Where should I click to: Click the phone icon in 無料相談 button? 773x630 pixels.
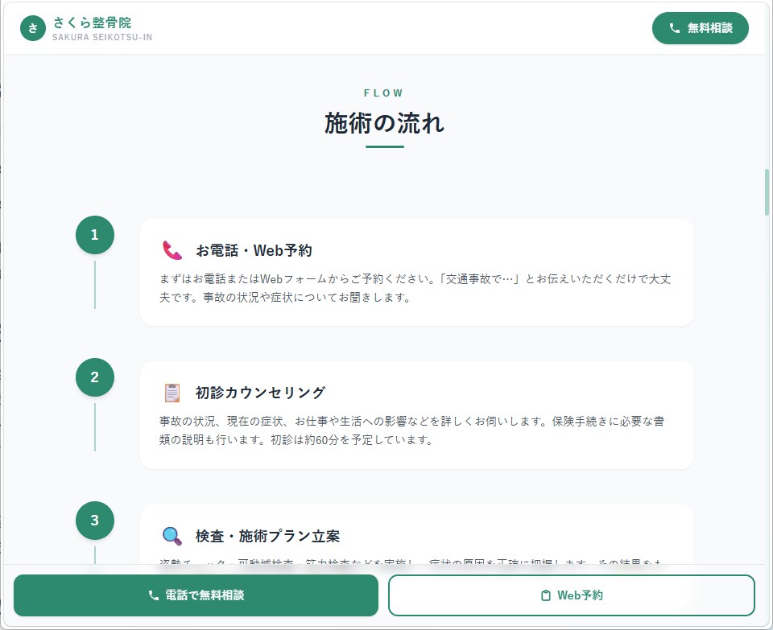point(675,28)
